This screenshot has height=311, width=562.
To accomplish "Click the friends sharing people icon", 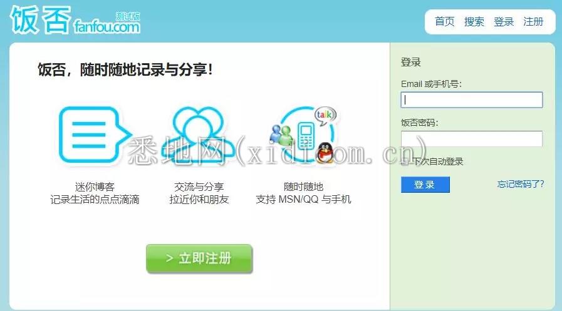I will (198, 135).
